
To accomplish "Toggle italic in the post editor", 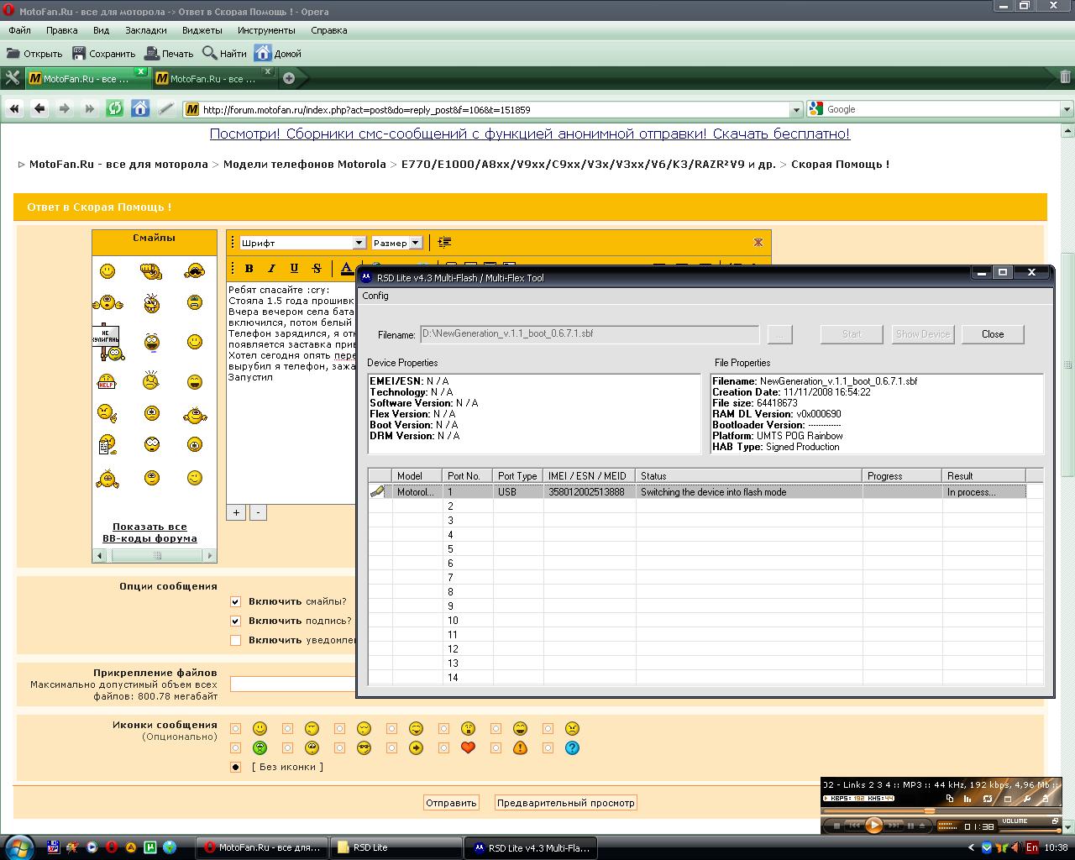I will pyautogui.click(x=271, y=268).
